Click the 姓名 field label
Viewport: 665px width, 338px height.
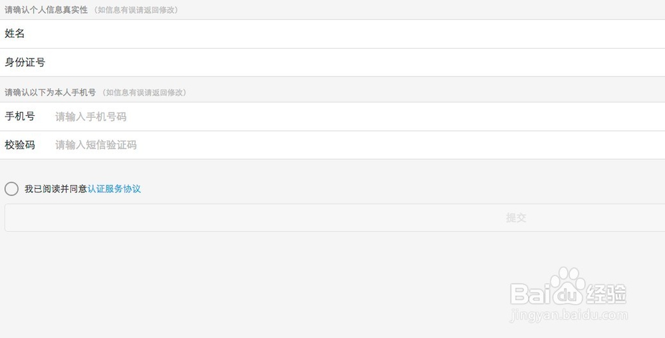tap(15, 34)
